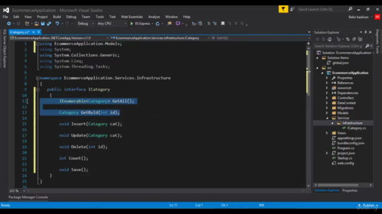Collapse the ICategory interface block
This screenshot has width=382, height=214.
tap(38, 90)
